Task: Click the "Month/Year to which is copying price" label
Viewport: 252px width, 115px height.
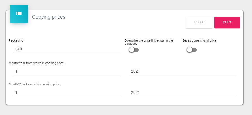Action: pos(34,84)
